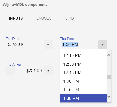The width and height of the screenshot is (117, 107).
Task: Decrease amount with minus button
Action: (10, 70)
